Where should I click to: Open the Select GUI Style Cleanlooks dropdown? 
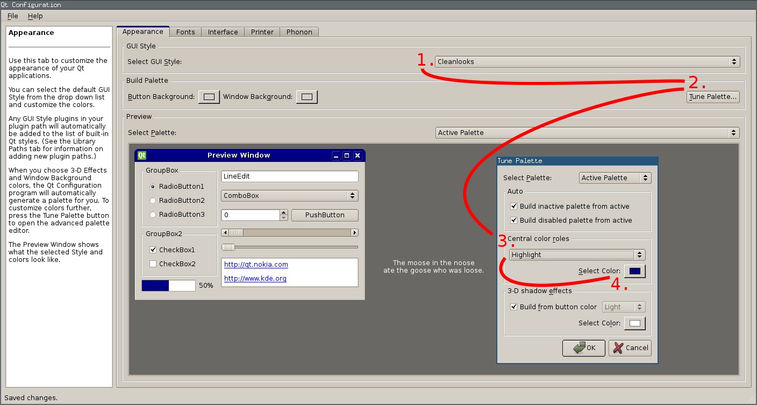[587, 62]
